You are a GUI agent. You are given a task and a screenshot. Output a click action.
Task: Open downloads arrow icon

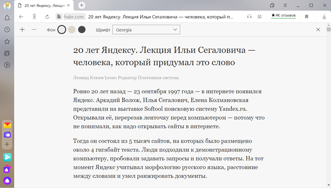324,17
